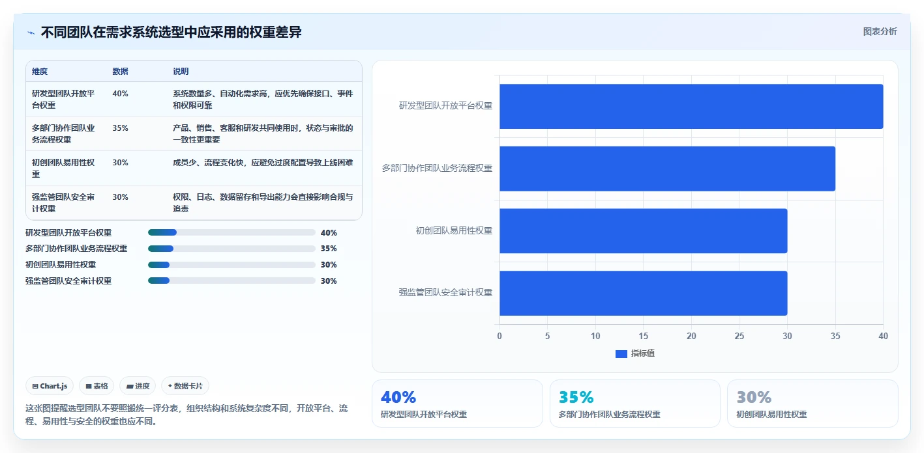This screenshot has width=924, height=453.
Task: Click the 进度 tag chip
Action: pos(138,386)
